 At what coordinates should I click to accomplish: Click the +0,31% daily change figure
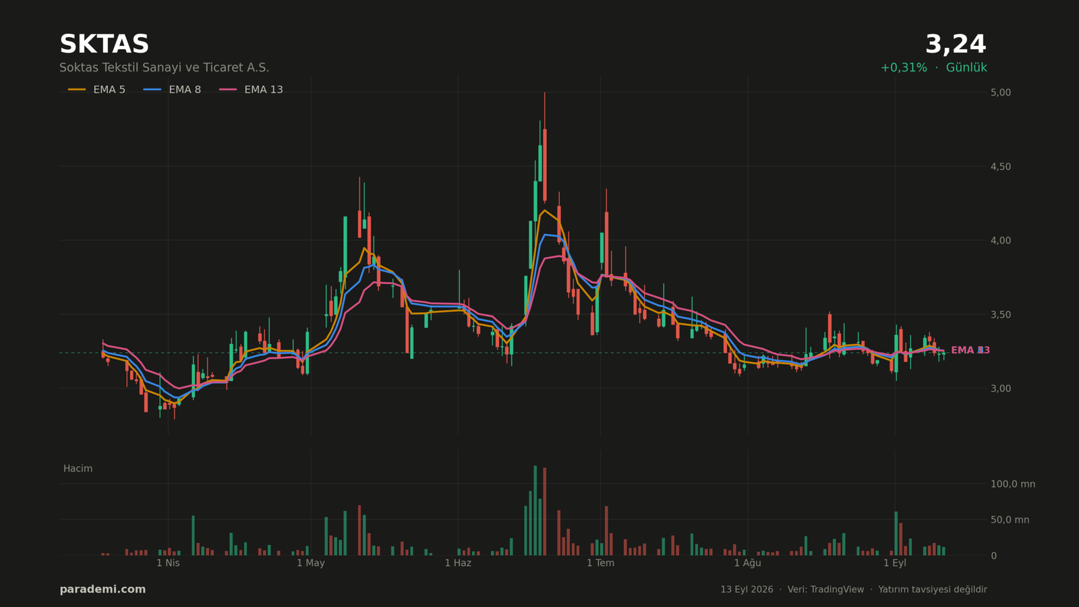click(904, 68)
